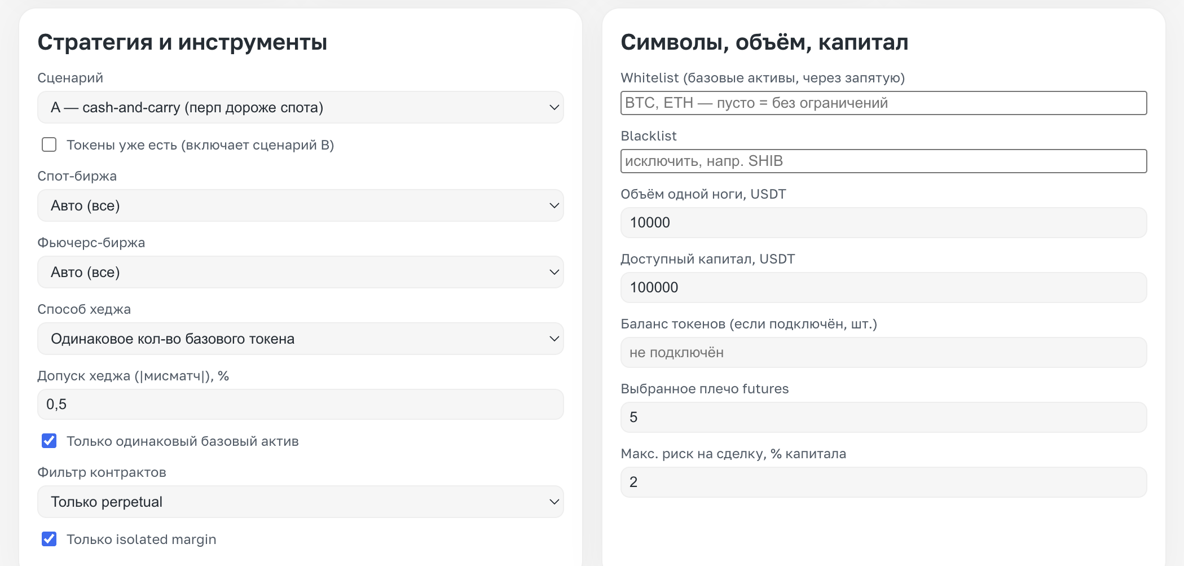The width and height of the screenshot is (1184, 566).
Task: Click the 'Объём одной ноги, USDT' field
Action: (883, 222)
